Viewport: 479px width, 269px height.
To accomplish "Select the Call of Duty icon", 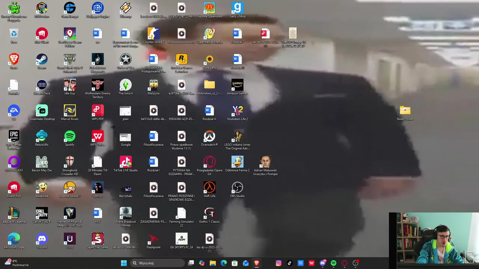I will coord(42,216).
